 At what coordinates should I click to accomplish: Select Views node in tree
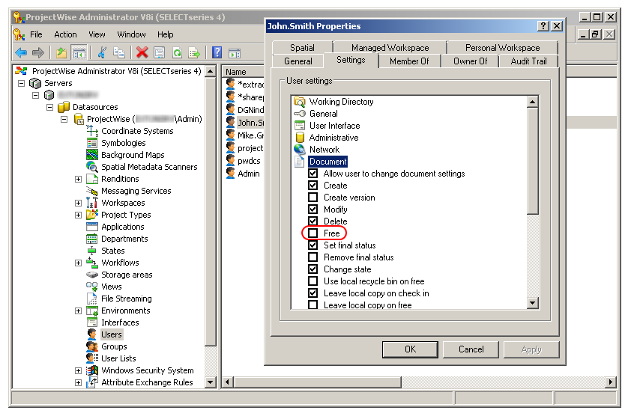(x=112, y=287)
